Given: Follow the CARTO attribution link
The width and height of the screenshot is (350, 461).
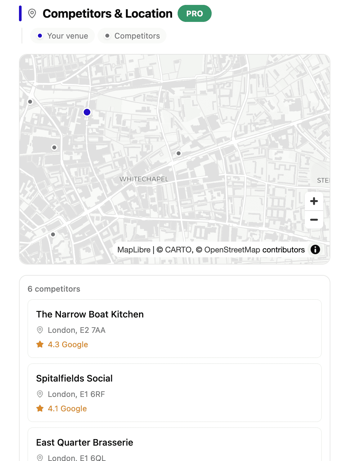Looking at the screenshot, I should pyautogui.click(x=174, y=250).
